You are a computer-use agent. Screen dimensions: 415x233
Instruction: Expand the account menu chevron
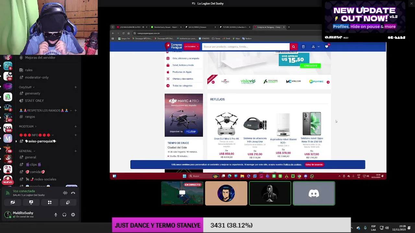(318, 47)
